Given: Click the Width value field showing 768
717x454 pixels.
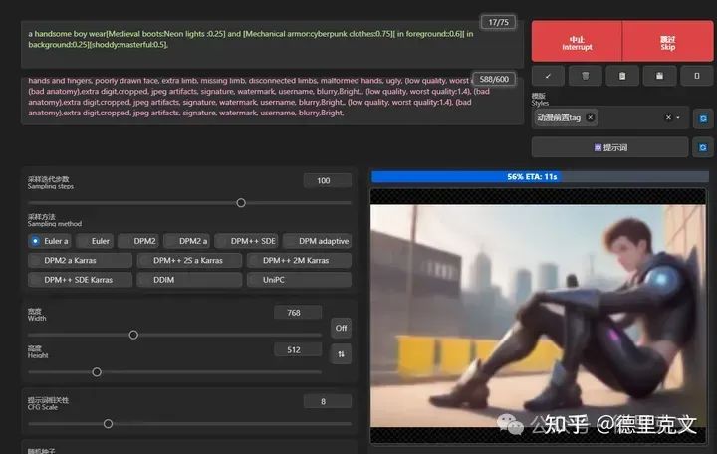Looking at the screenshot, I should (298, 313).
